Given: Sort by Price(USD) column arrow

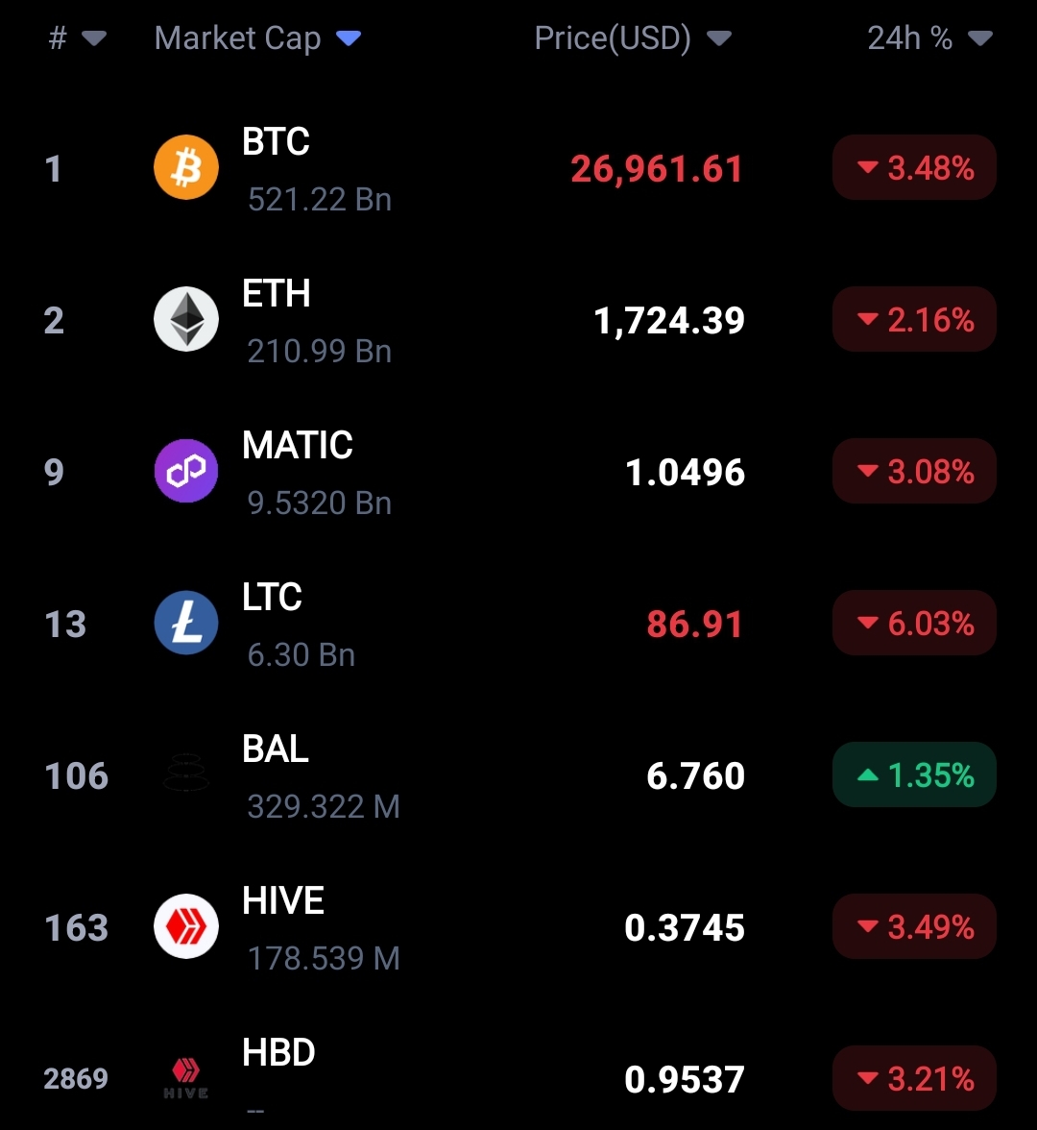Looking at the screenshot, I should pos(718,38).
